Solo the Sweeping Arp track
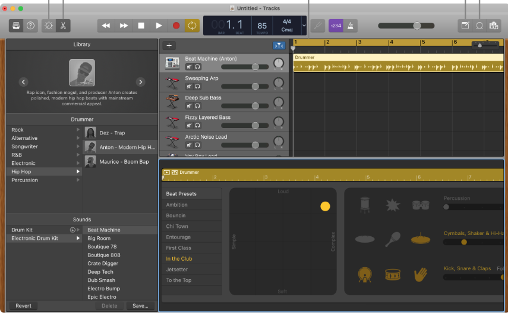Image resolution: width=508 pixels, height=313 pixels. tap(197, 86)
